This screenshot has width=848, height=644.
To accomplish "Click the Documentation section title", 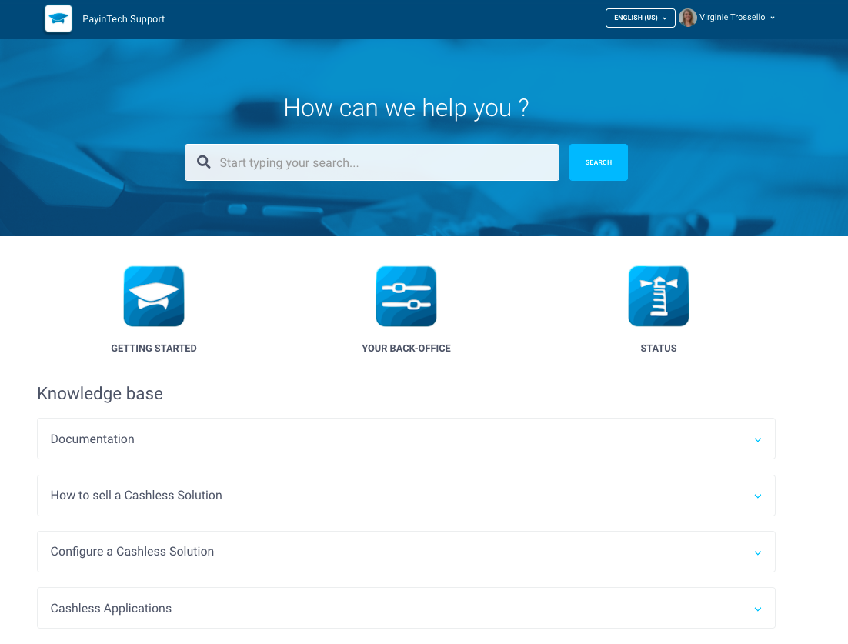I will point(92,439).
